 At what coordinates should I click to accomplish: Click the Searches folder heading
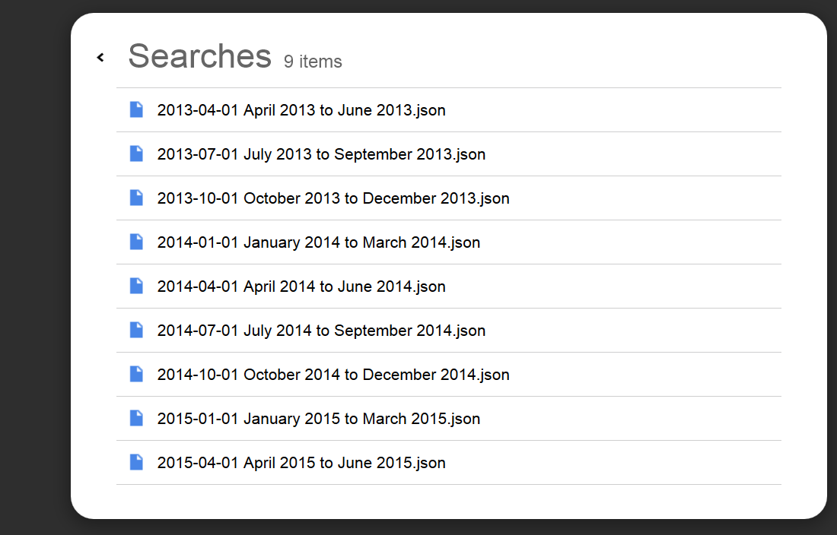[199, 56]
